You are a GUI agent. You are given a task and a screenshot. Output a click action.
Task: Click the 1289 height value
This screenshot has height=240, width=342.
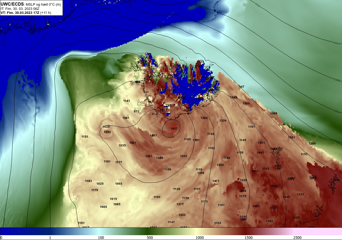312,144
